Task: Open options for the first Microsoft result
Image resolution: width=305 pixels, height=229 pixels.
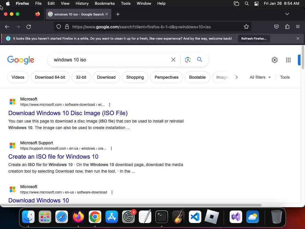Action: point(110,105)
